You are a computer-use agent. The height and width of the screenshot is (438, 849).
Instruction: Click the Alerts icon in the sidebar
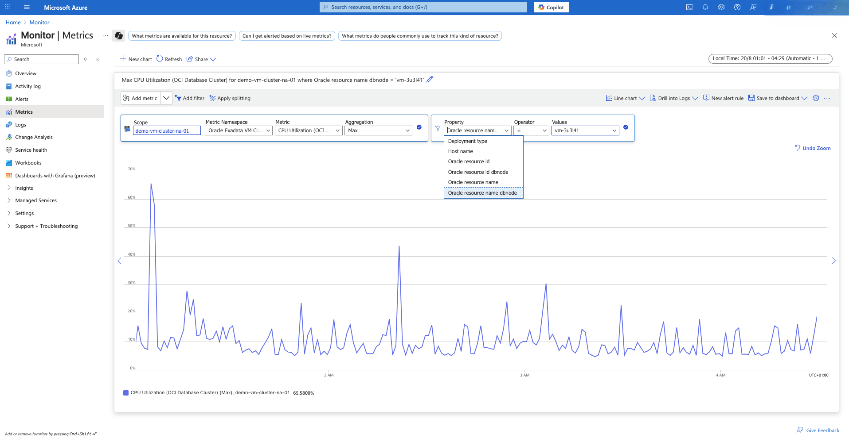pos(9,99)
